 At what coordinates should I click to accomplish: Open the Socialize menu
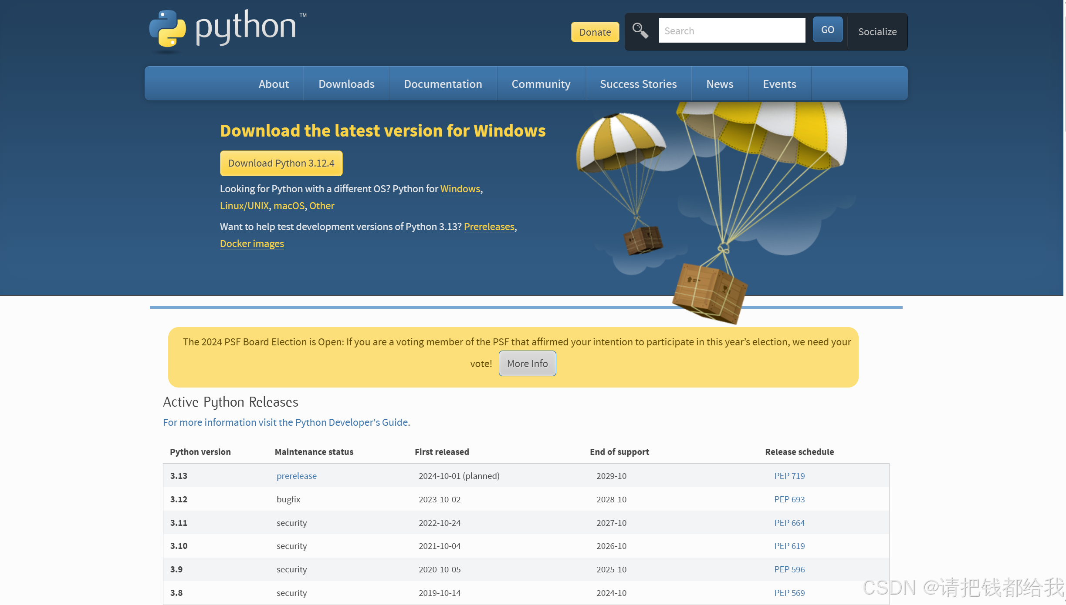click(877, 32)
